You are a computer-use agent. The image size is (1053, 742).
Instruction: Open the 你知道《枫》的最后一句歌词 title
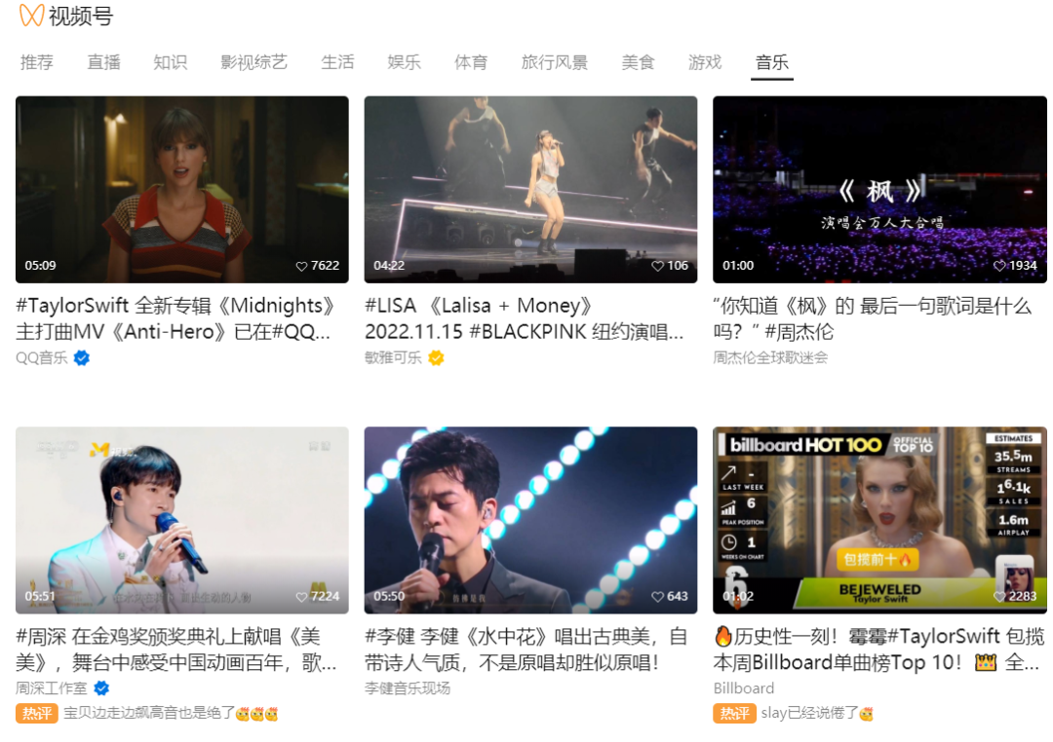click(x=873, y=318)
